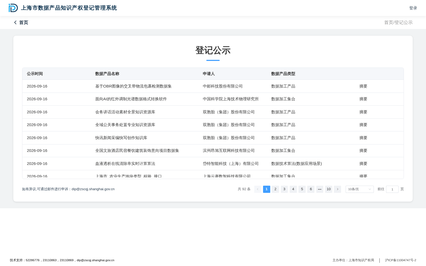Image resolution: width=426 pixels, height=266 pixels.
Task: Click the 登记公示 page heading
Action: [213, 50]
